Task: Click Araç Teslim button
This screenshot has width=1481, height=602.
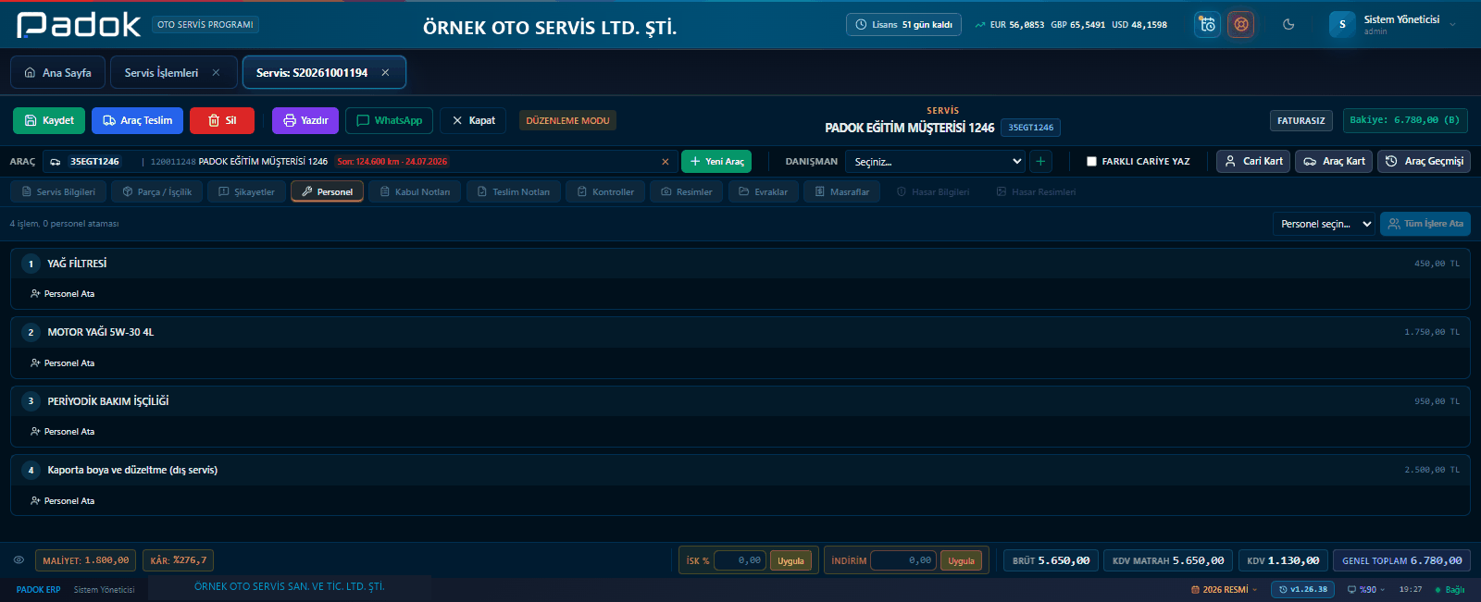Action: pos(137,120)
